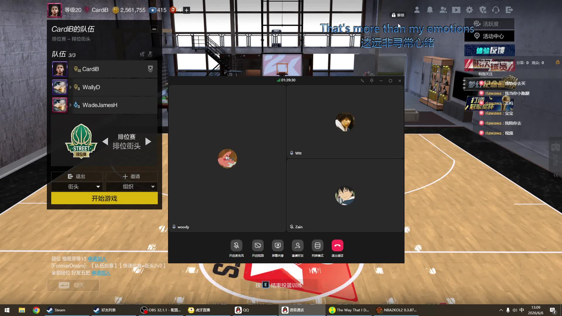Open the 体验反馈 feedback banner
The image size is (562, 316).
coord(489,50)
